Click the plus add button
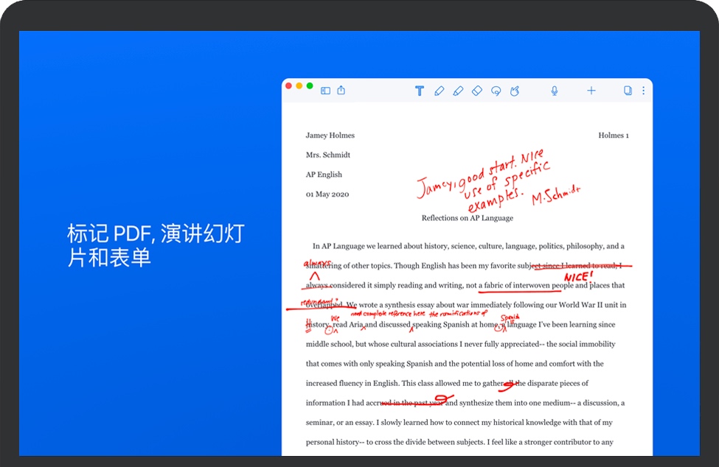 [591, 91]
